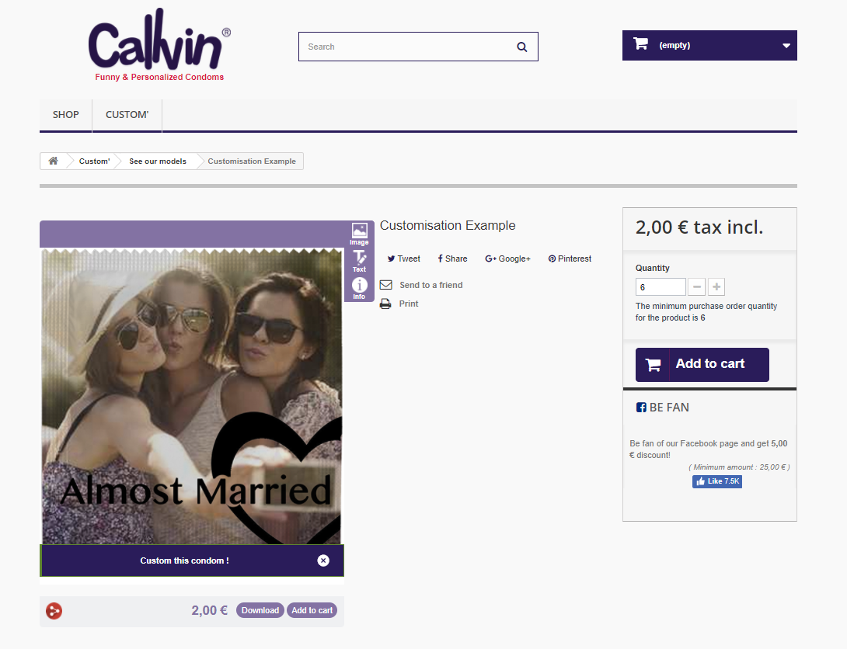
Task: Click the large Add to cart button
Action: (702, 364)
